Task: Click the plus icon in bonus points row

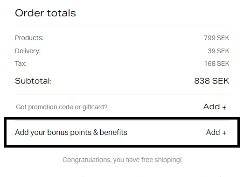Action: (x=224, y=133)
